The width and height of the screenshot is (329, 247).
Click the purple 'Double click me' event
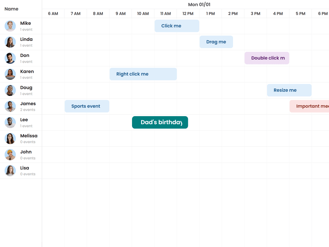point(267,58)
